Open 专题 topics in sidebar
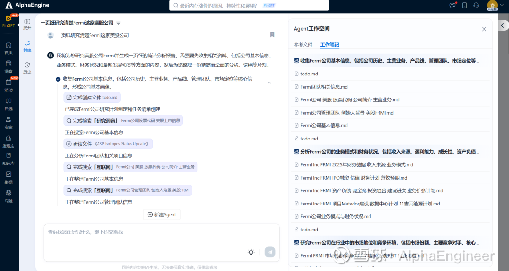Screen dimensions: 509x271 (x=9, y=197)
